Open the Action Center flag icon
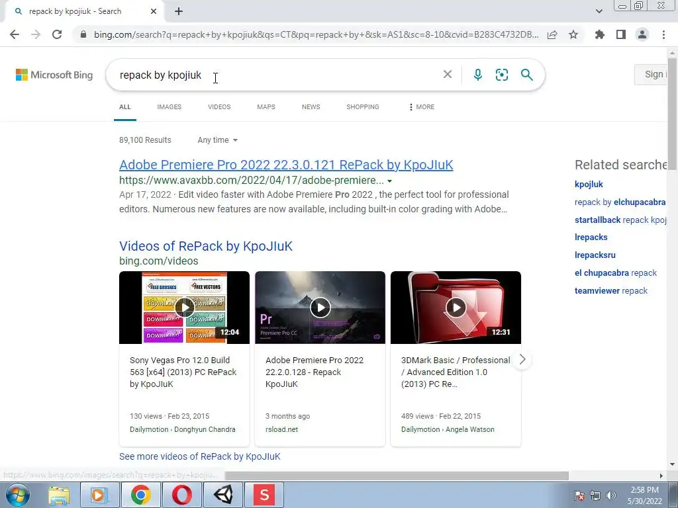Screen dimensions: 678x508 [x=579, y=495]
